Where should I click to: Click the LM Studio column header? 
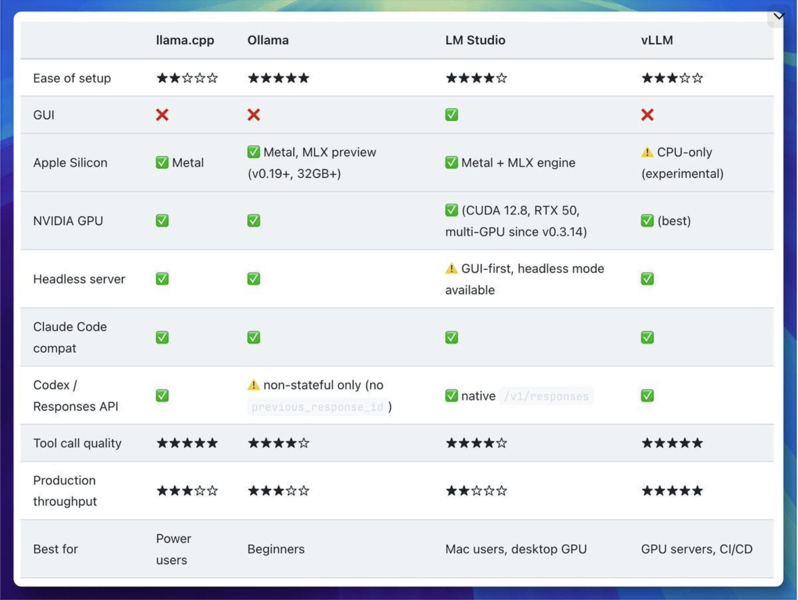tap(475, 40)
